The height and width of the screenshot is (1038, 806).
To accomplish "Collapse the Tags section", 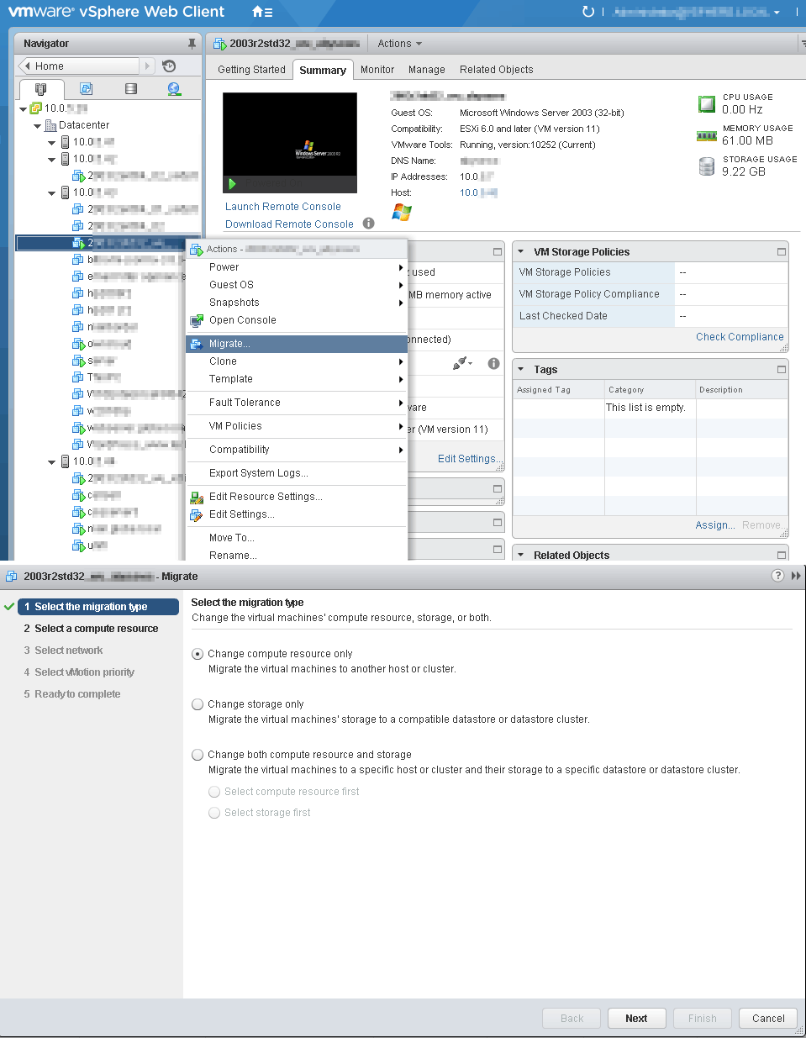I will [521, 369].
